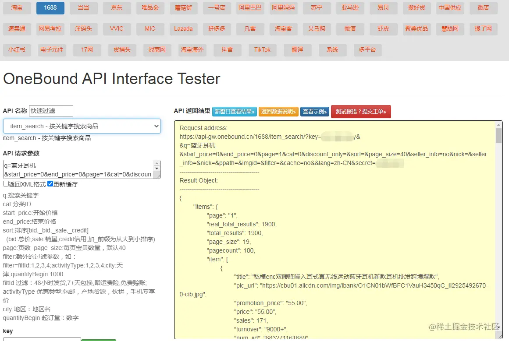Switch to the Lazada tab
Image resolution: width=509 pixels, height=341 pixels.
(x=183, y=29)
